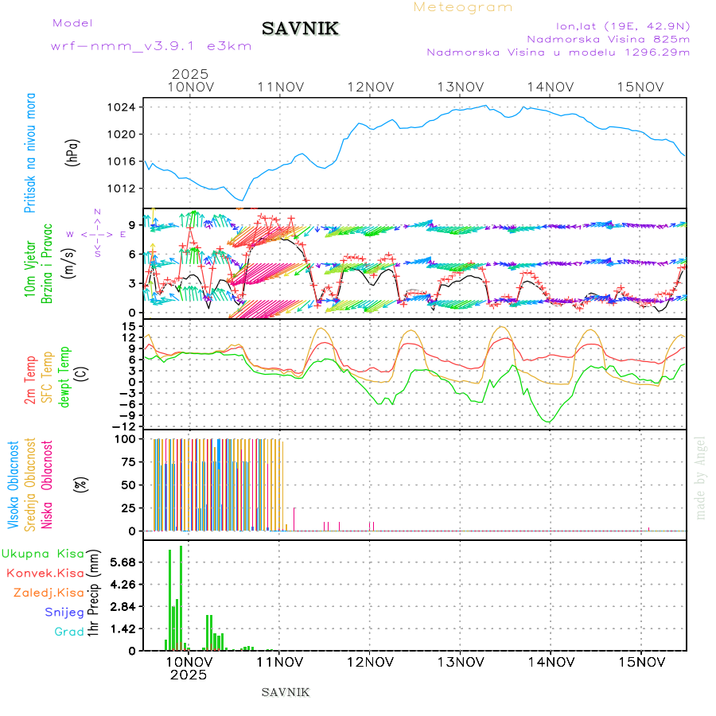The width and height of the screenshot is (716, 716).
Task: Click the Grad legend entry
Action: point(69,632)
